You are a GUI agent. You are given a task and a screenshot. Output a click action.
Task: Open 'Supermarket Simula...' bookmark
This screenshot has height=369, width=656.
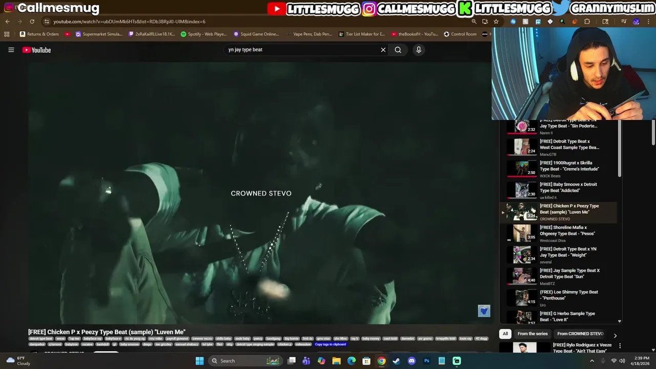point(99,34)
